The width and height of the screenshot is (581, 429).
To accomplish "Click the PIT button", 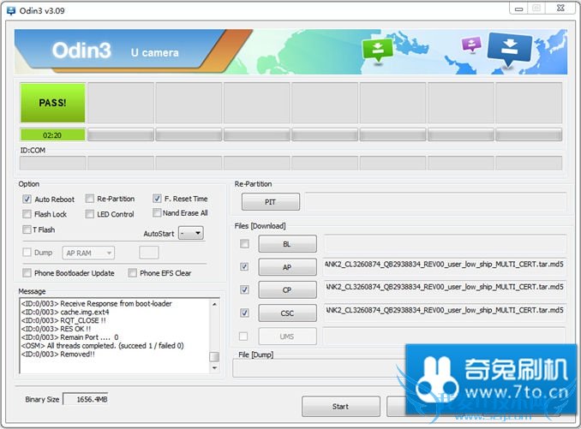I will click(x=271, y=202).
